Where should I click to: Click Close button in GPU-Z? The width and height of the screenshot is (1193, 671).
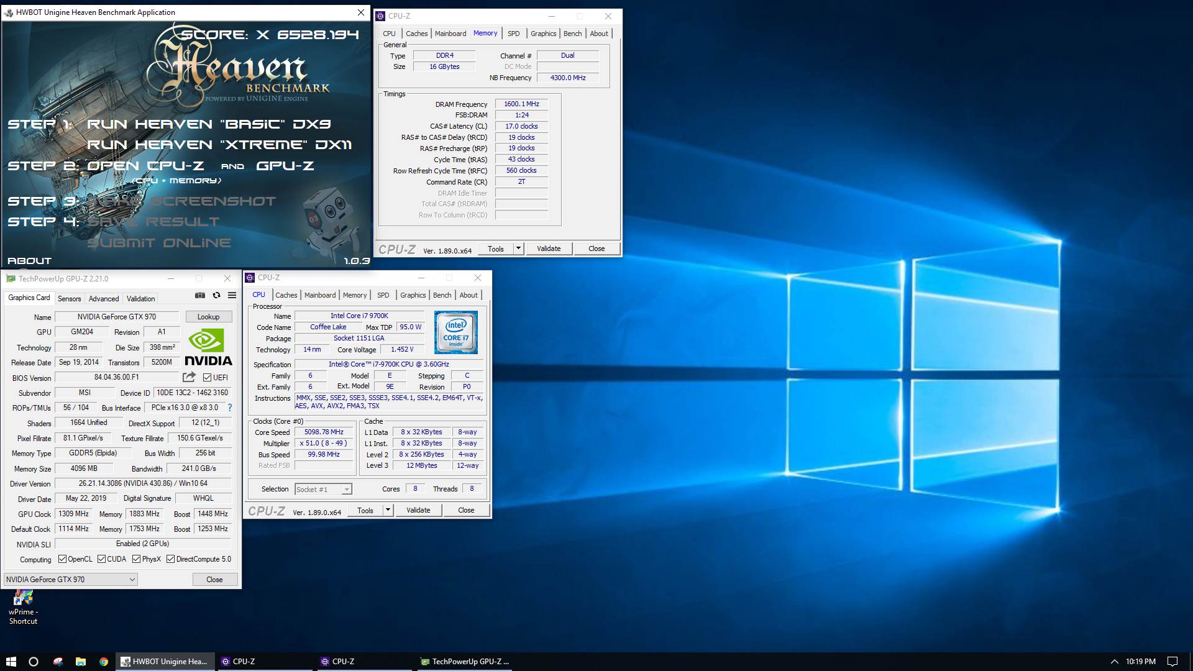(x=214, y=579)
